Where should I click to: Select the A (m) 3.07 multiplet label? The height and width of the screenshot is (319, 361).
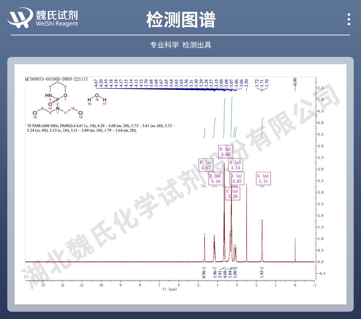tap(237, 178)
